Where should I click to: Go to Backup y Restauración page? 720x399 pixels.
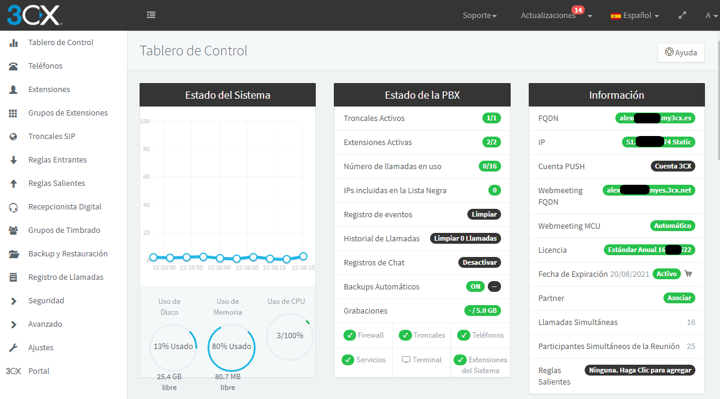[x=68, y=254]
